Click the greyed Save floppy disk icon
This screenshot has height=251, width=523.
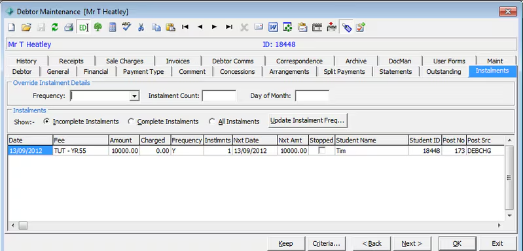(x=41, y=27)
